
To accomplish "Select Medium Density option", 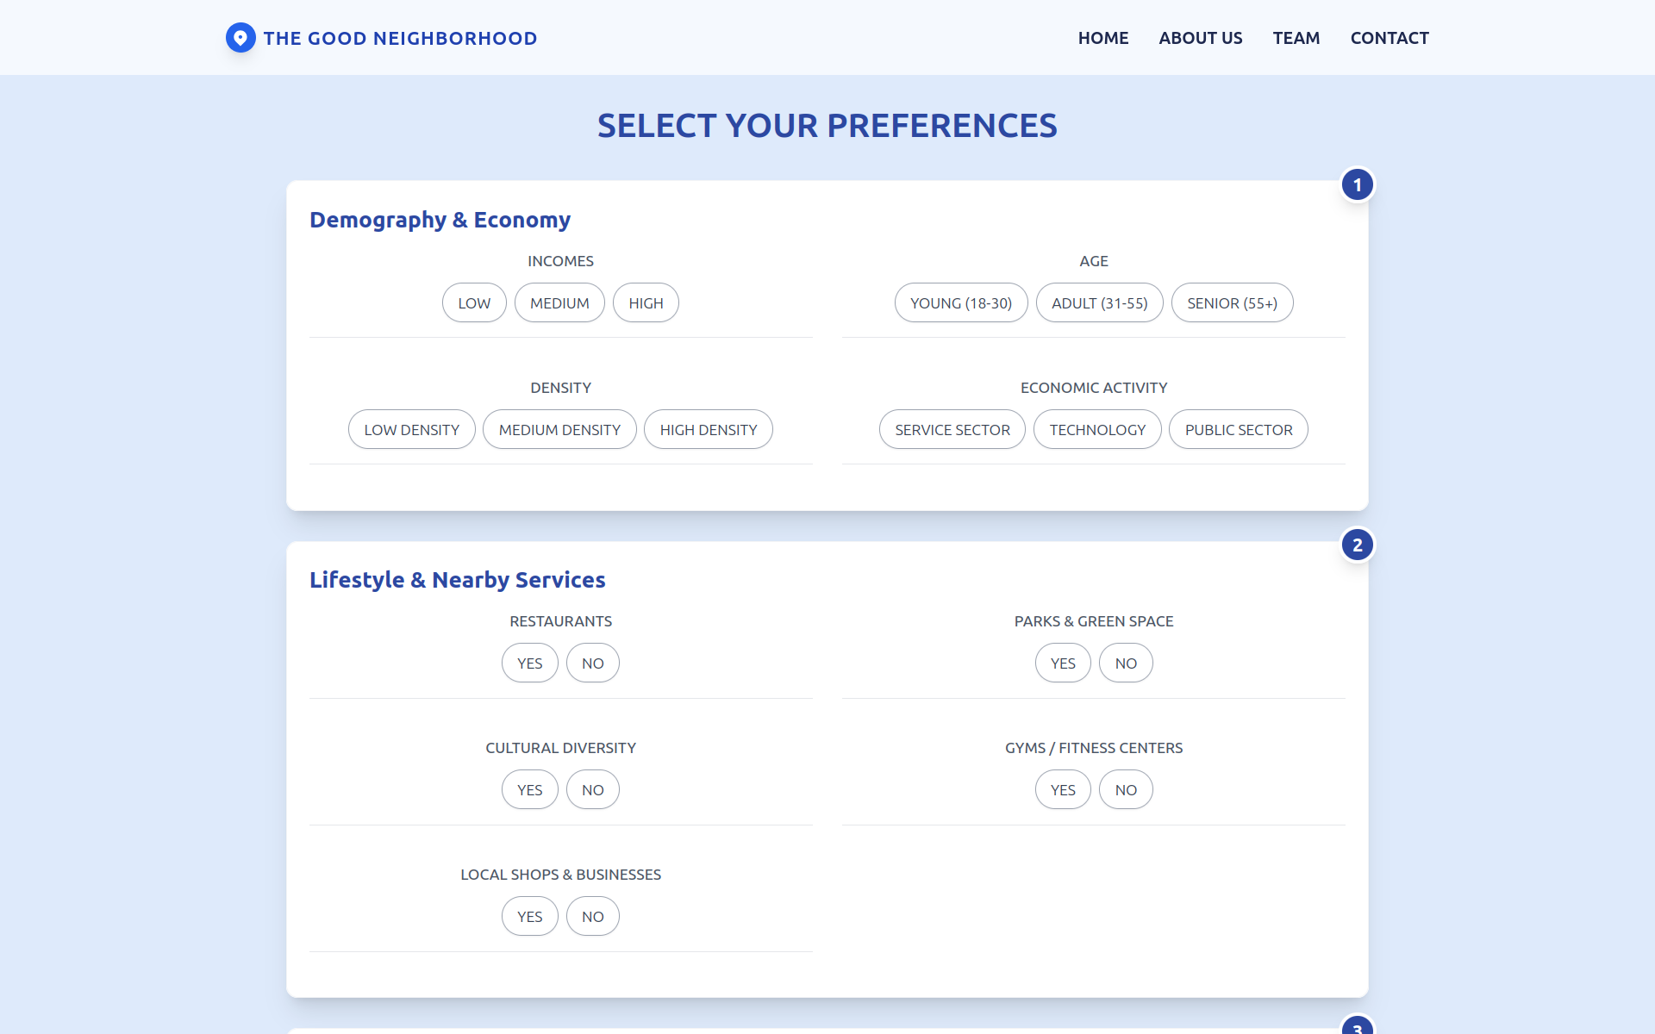I will (x=559, y=429).
